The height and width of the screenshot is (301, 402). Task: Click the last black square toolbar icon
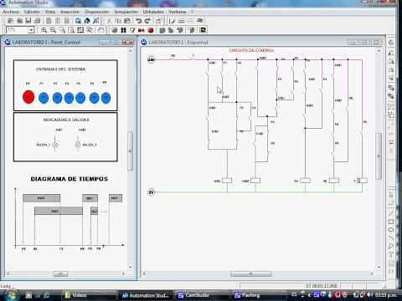(x=203, y=30)
